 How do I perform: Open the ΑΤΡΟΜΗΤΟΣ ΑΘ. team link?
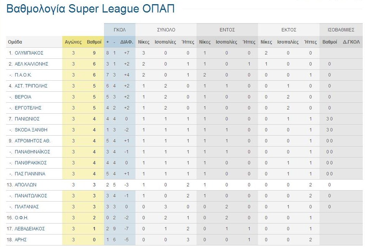32,141
